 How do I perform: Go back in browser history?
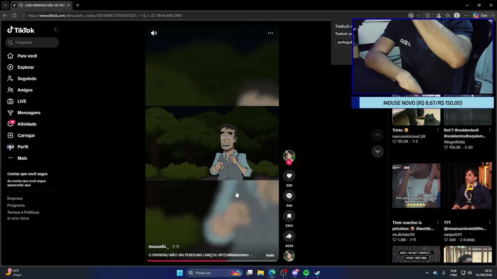(5, 15)
